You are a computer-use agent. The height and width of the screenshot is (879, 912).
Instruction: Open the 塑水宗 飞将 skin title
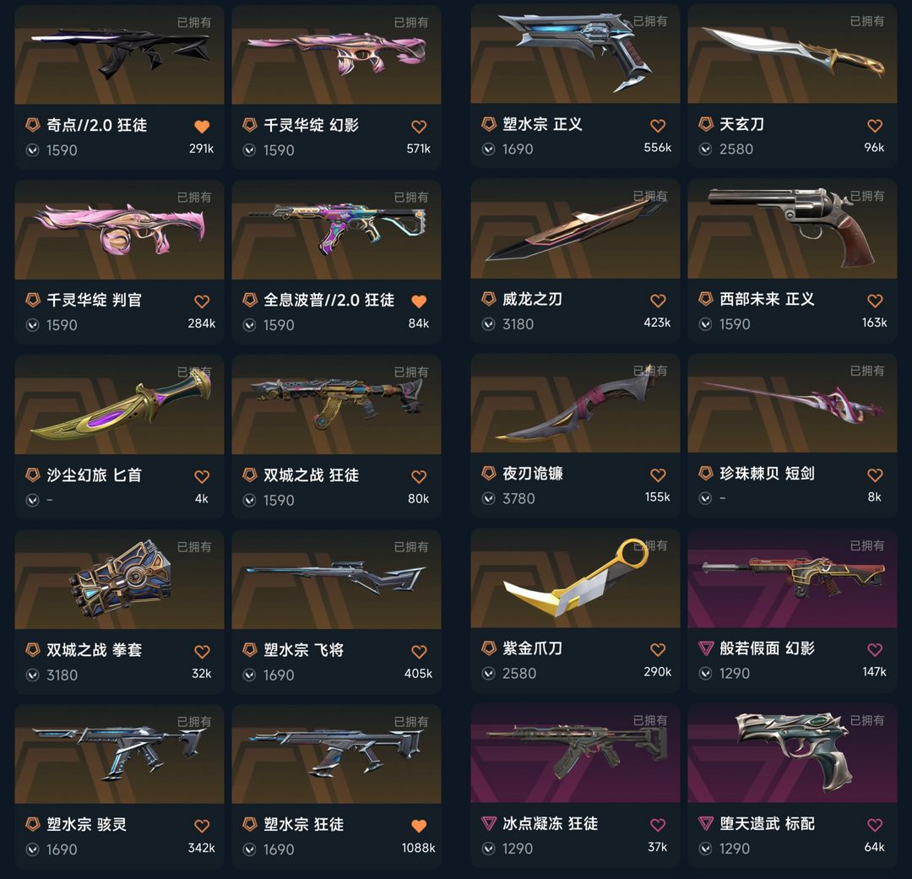(x=304, y=650)
